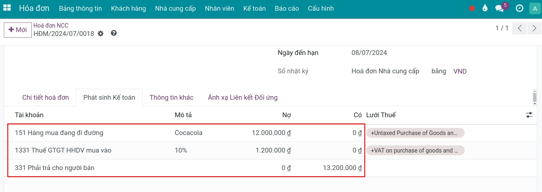Open the Khách hàng menu
The image size is (542, 192).
[x=128, y=9]
